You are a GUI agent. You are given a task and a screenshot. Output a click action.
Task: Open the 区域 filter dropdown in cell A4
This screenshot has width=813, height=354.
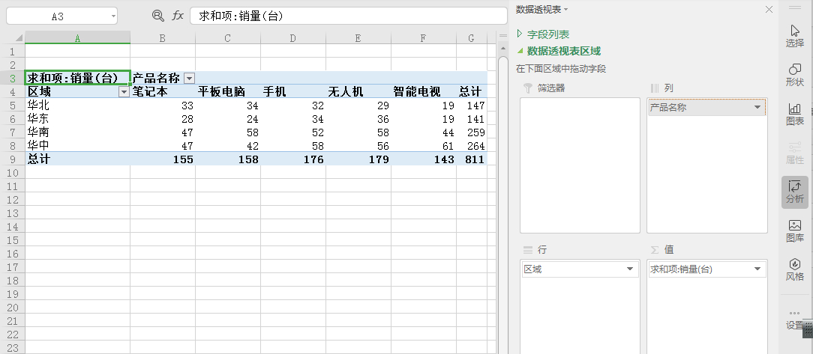coord(124,91)
